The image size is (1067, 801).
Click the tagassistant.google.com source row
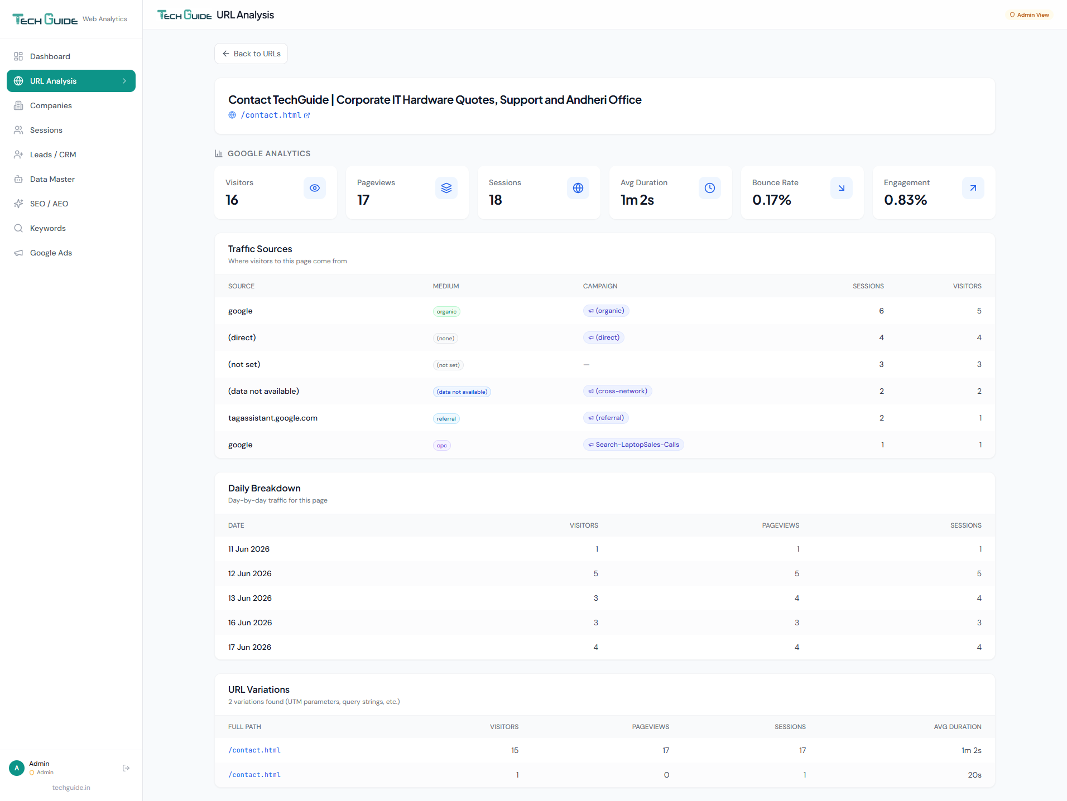(x=605, y=418)
